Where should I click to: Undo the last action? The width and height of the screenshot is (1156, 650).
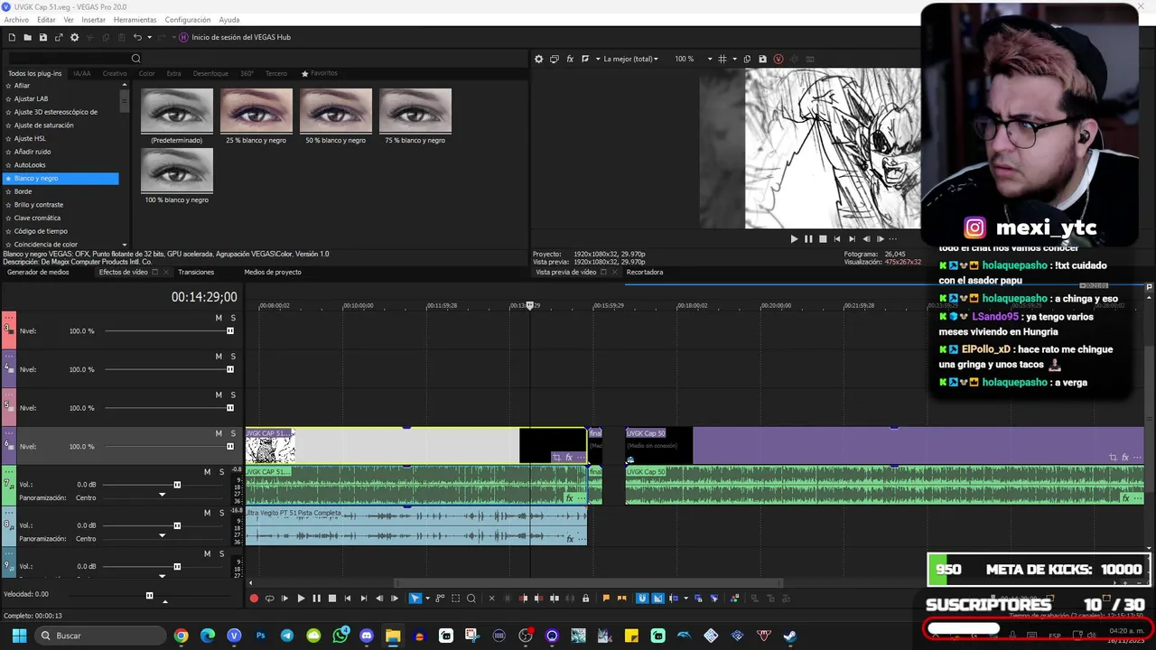click(137, 37)
